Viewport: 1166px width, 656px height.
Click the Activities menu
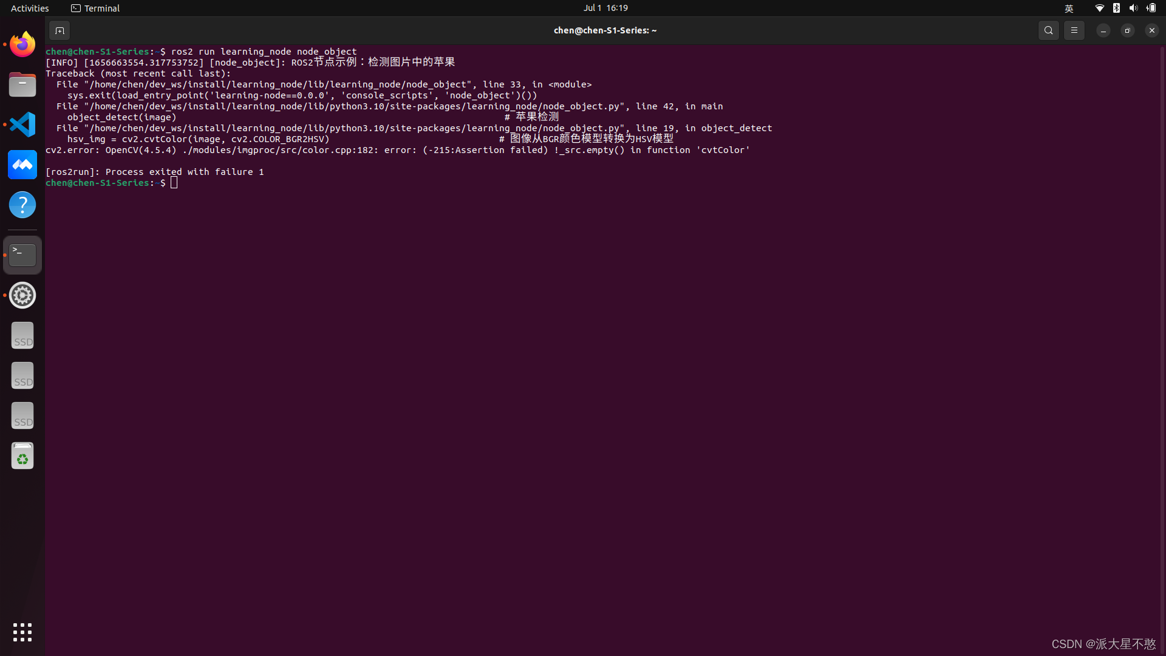pos(30,8)
